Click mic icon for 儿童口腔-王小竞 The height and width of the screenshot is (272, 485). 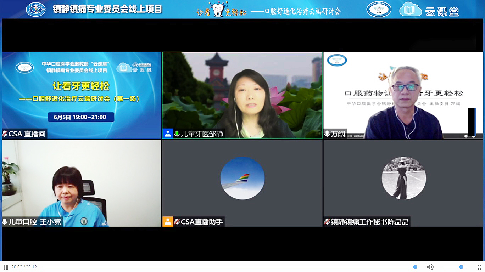pyautogui.click(x=5, y=222)
